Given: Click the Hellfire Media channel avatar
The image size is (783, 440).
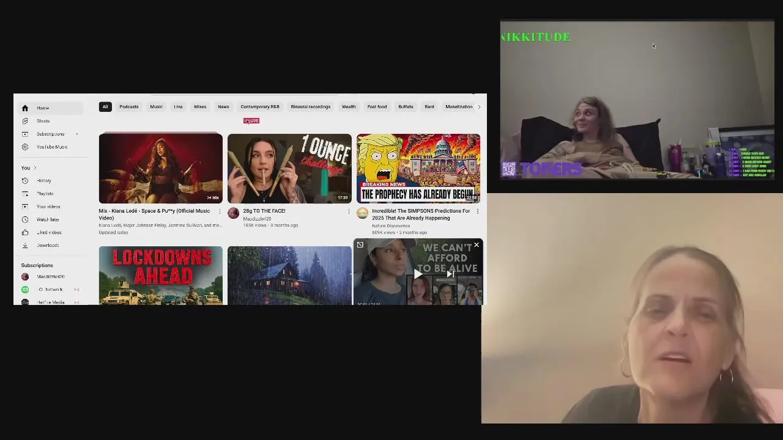Looking at the screenshot, I should coord(25,302).
